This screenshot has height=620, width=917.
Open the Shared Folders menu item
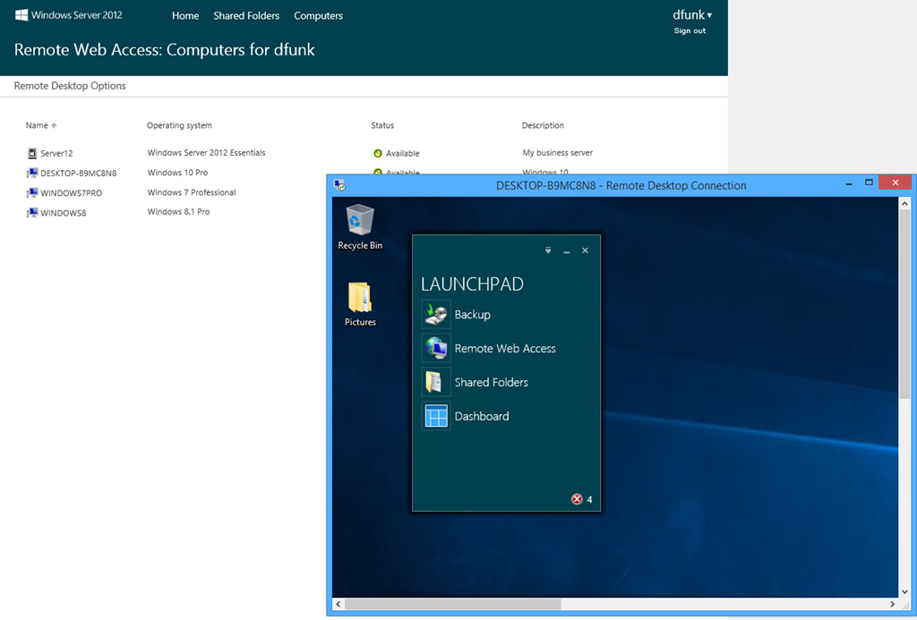(246, 16)
